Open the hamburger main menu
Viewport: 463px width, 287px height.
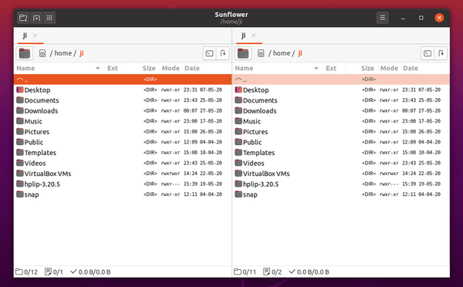pyautogui.click(x=383, y=18)
